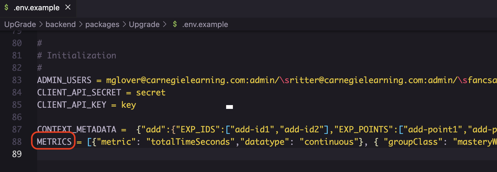The image size is (497, 172).
Task: Close the .env.example tab
Action: coord(68,7)
